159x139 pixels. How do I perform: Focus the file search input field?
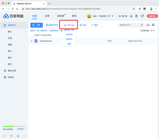point(129,25)
